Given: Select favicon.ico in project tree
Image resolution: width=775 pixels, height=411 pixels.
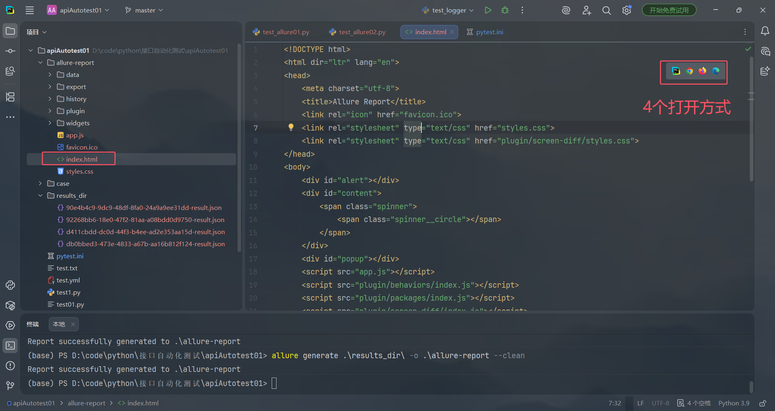Looking at the screenshot, I should tap(82, 147).
